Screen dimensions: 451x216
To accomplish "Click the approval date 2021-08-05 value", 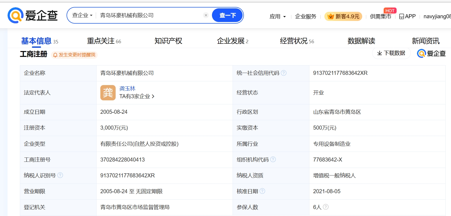I will pos(327,191).
